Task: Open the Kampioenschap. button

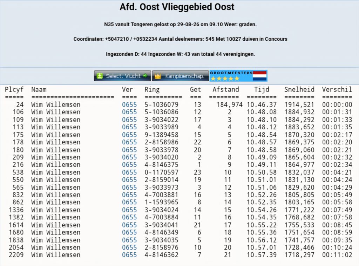Action: [181, 76]
